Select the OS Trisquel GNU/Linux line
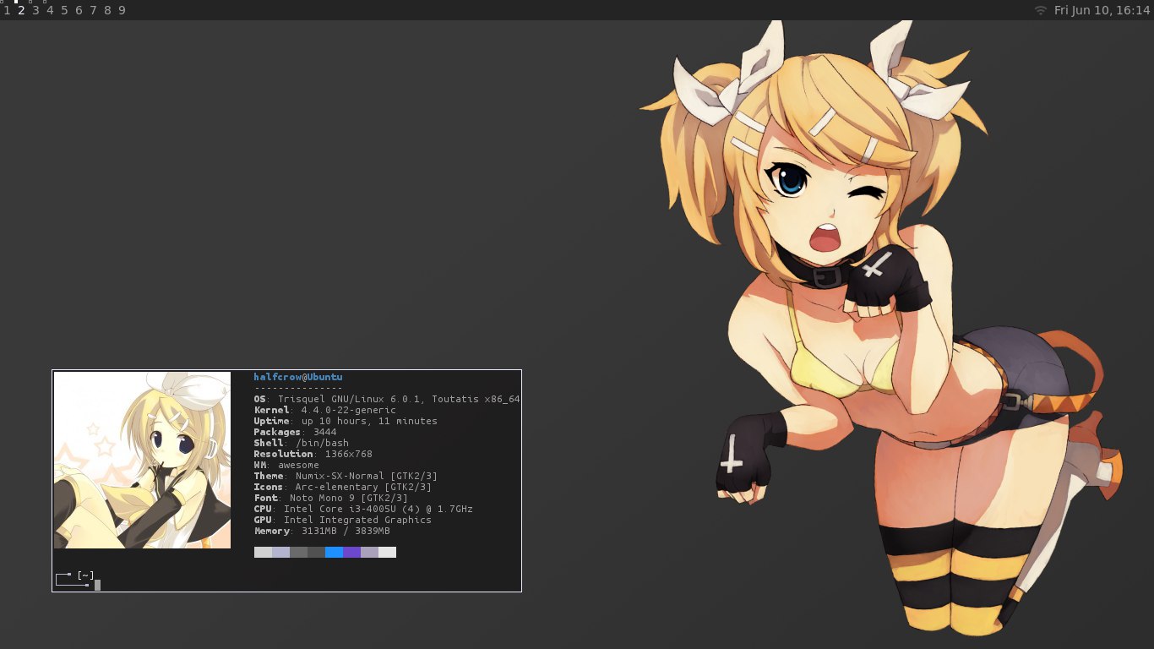This screenshot has height=649, width=1154. [x=387, y=399]
